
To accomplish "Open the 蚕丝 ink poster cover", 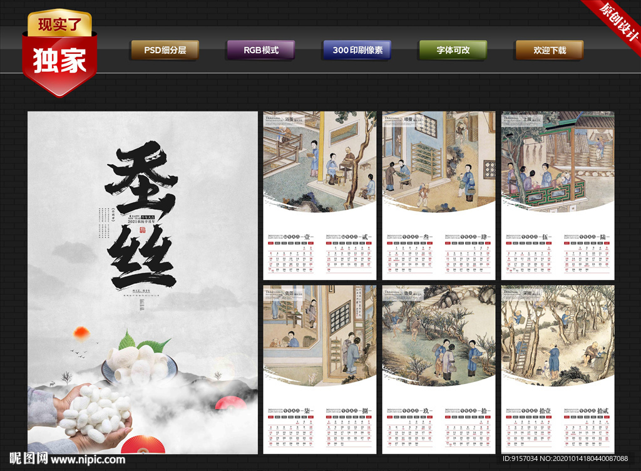I will click(x=143, y=282).
